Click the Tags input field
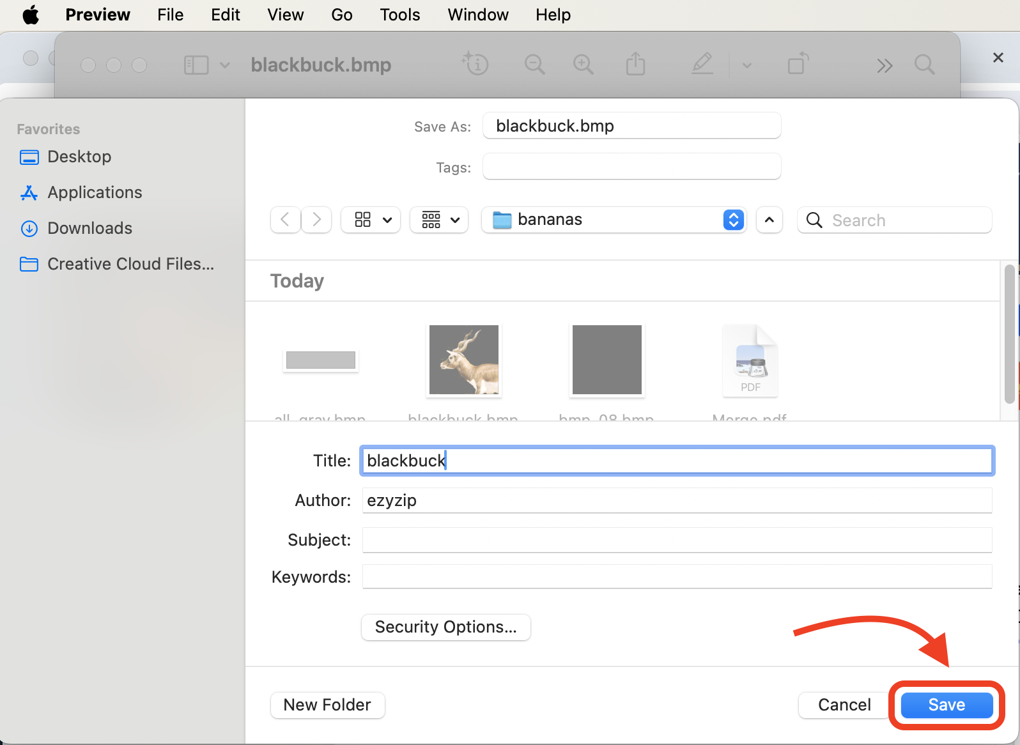This screenshot has height=745, width=1020. 631,167
